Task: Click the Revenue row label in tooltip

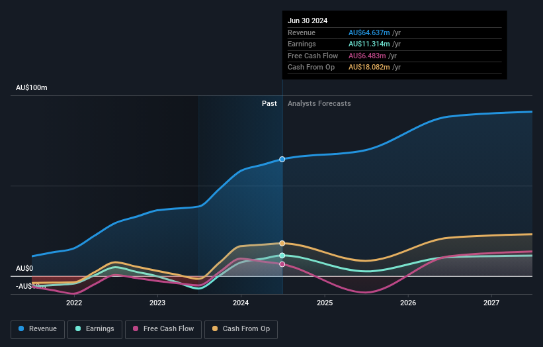Action: click(302, 32)
